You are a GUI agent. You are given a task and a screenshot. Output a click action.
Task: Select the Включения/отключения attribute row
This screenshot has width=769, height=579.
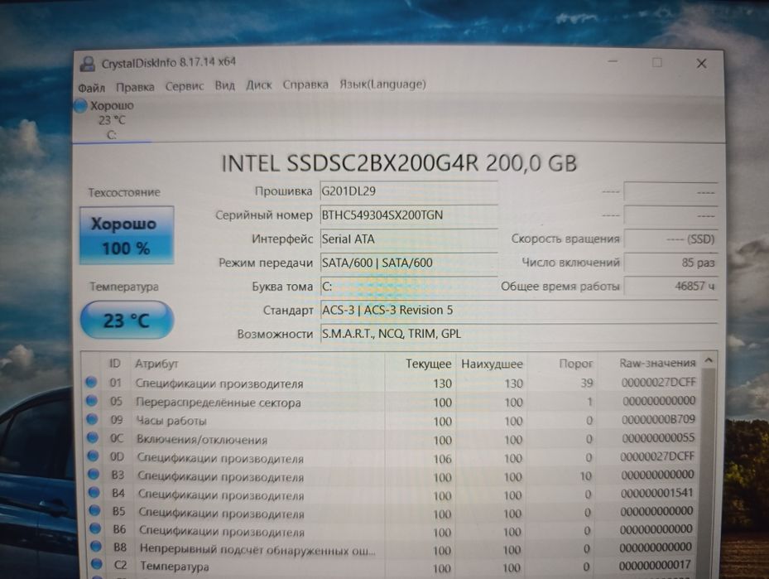[392, 439]
